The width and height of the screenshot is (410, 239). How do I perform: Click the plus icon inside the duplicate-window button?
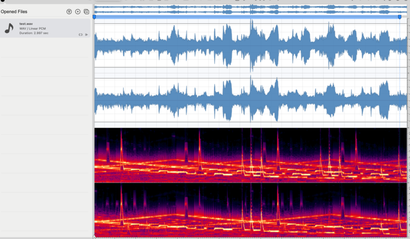87,12
